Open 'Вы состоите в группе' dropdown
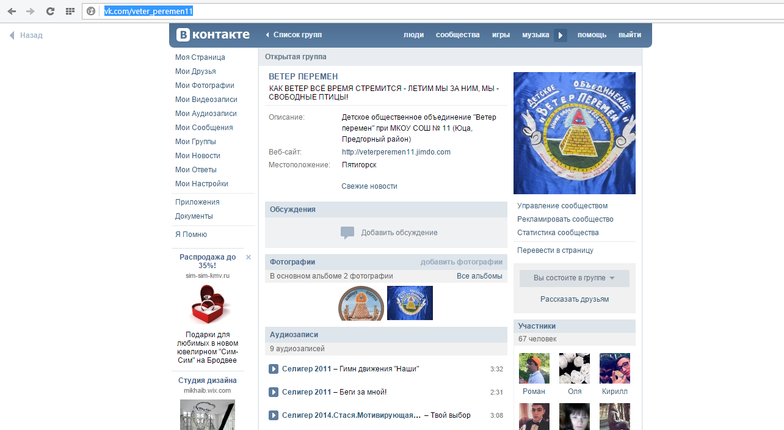The width and height of the screenshot is (784, 430). 575,278
